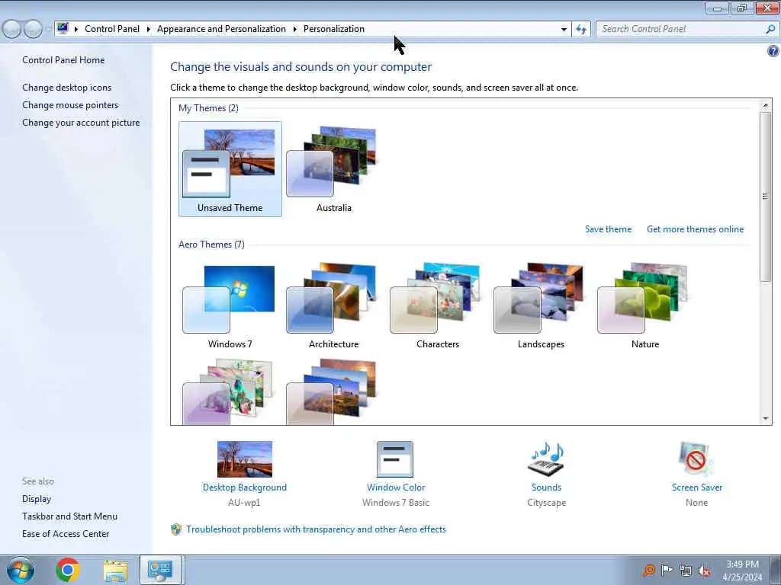Switch to the Nature theme
Viewport: 781px width, 585px height.
pyautogui.click(x=645, y=305)
